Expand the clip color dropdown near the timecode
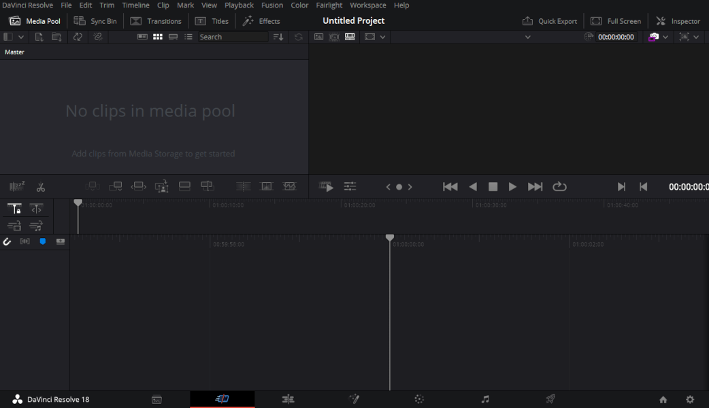709x408 pixels. pyautogui.click(x=665, y=37)
